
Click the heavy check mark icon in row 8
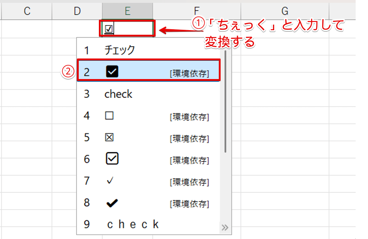click(112, 203)
